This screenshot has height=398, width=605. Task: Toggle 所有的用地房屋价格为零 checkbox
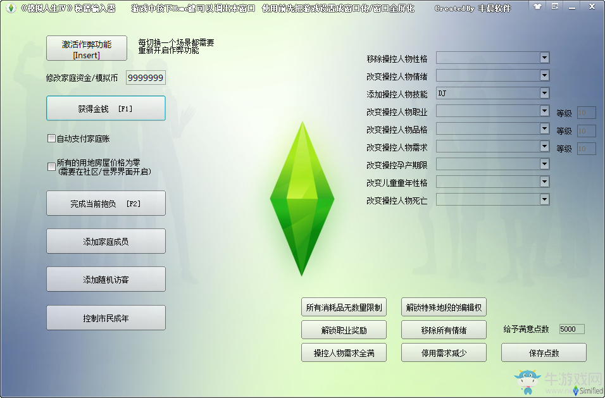(x=51, y=166)
